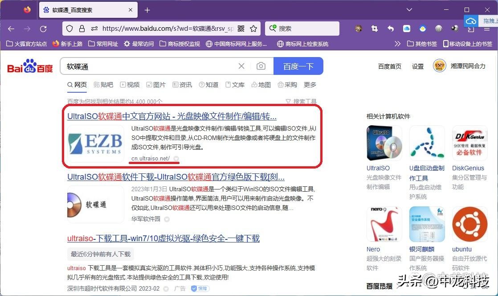The image size is (498, 296).
Task: Reload the current page
Action: [43, 29]
